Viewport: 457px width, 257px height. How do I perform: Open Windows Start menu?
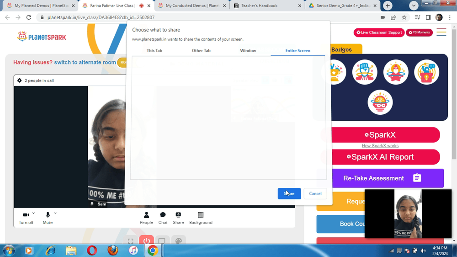9,250
